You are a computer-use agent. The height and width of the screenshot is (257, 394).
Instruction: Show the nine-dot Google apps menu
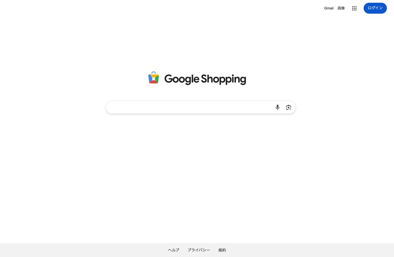coord(354,8)
